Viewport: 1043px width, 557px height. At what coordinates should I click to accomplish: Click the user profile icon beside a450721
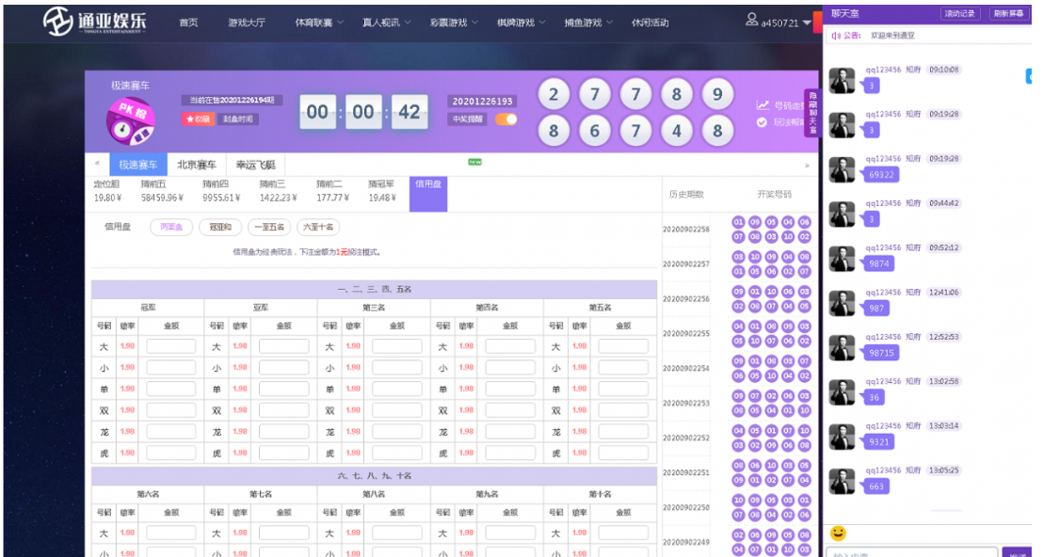pos(751,21)
